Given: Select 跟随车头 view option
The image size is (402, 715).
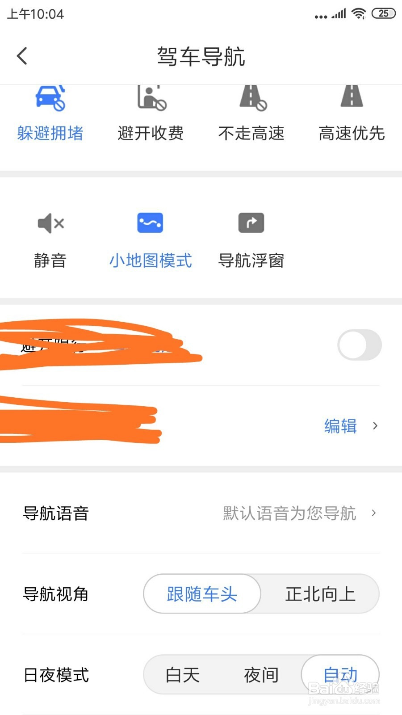Looking at the screenshot, I should coord(202,594).
